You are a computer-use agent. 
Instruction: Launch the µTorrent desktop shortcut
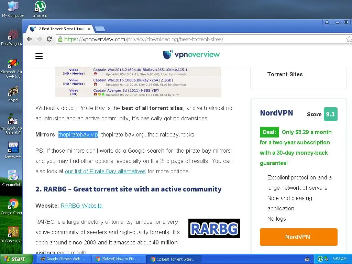coord(40,9)
